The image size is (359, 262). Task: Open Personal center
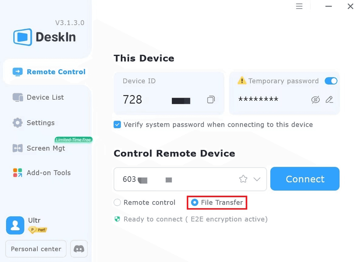pyautogui.click(x=35, y=249)
